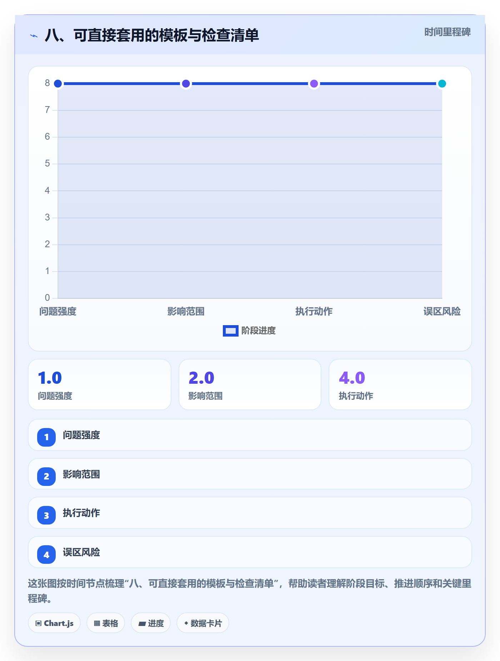Open the 问题强度 list row text

[x=81, y=435]
